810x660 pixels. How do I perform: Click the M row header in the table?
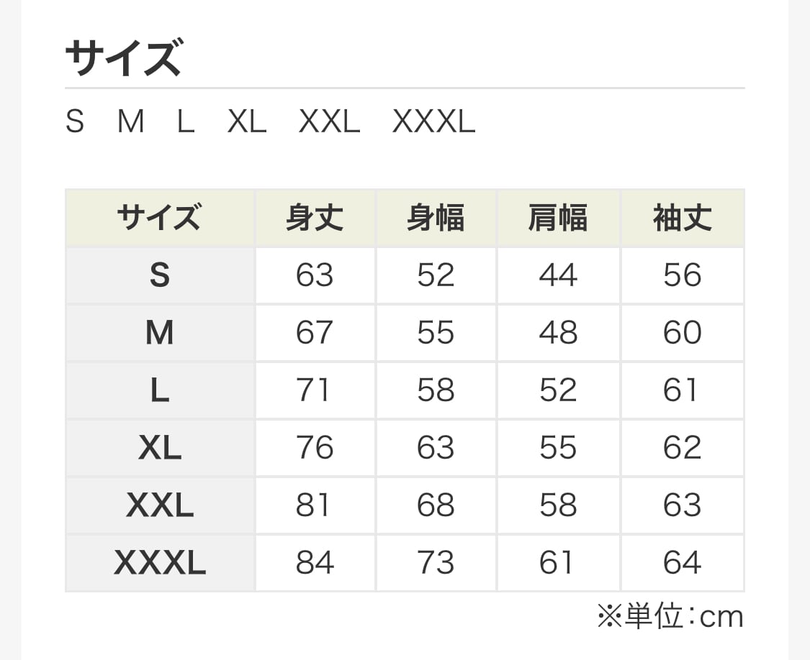click(159, 333)
